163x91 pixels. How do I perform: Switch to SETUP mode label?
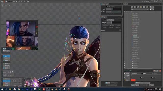pos(6,5)
